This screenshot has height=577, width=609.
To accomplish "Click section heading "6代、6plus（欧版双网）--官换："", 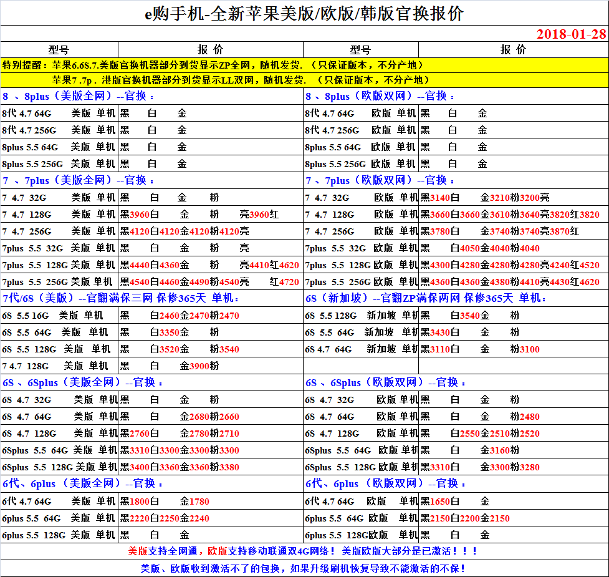I will pyautogui.click(x=386, y=484).
